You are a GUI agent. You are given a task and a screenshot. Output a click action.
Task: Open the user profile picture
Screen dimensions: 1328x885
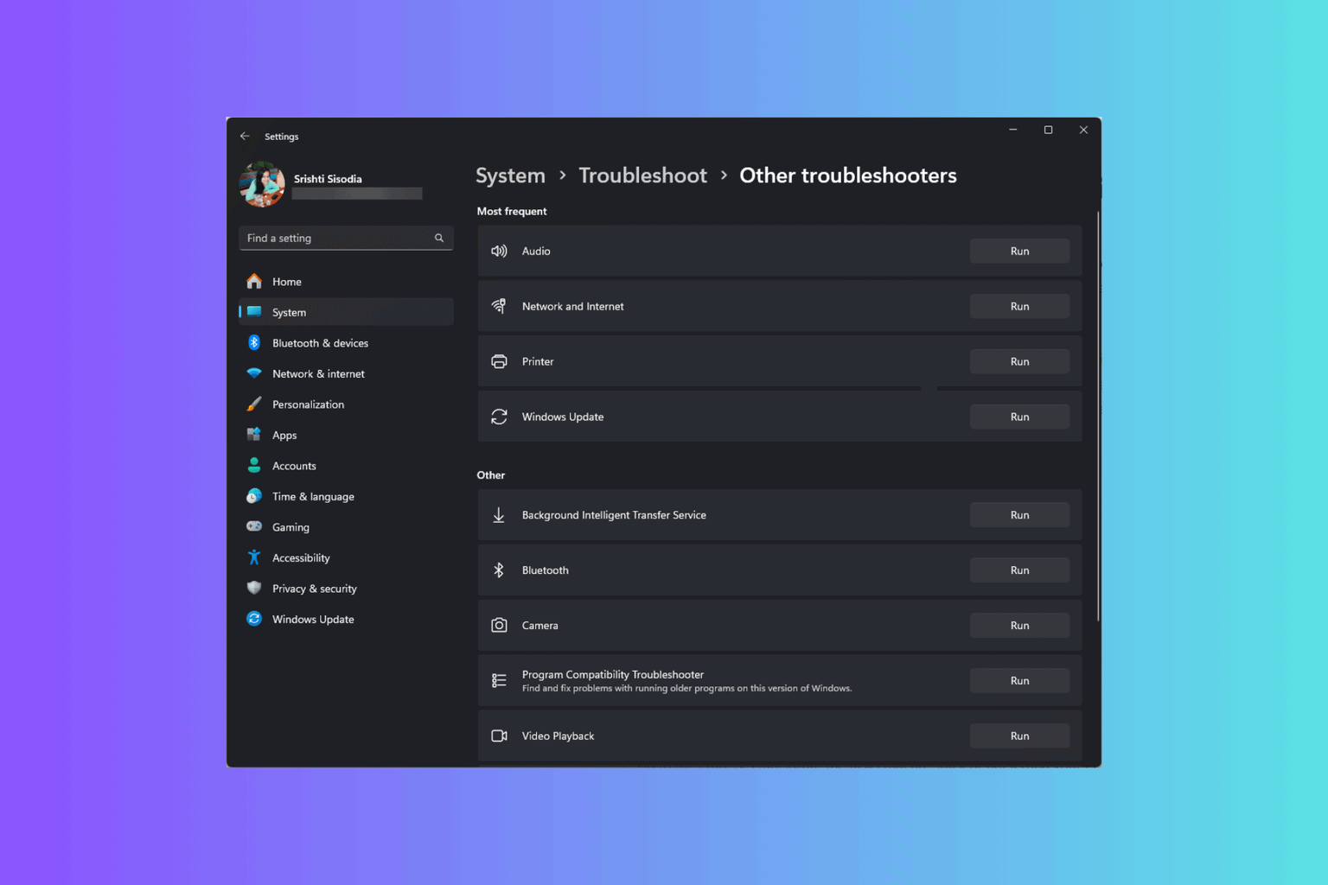(x=262, y=184)
